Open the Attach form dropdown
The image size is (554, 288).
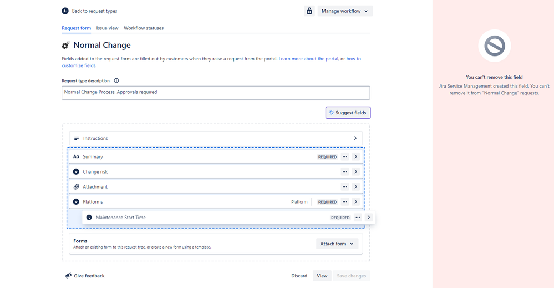[x=337, y=244]
